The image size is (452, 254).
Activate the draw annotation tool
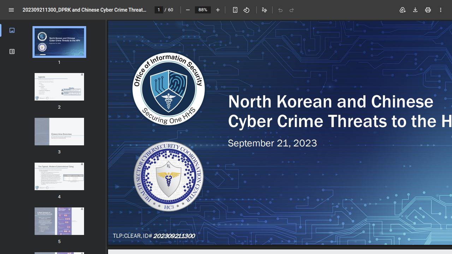tap(264, 10)
